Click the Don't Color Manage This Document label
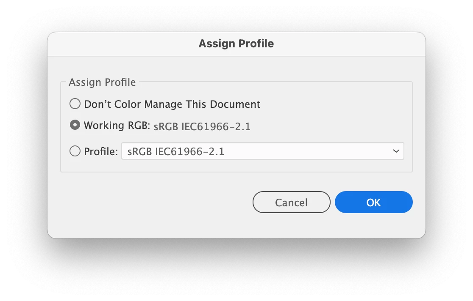 click(172, 104)
